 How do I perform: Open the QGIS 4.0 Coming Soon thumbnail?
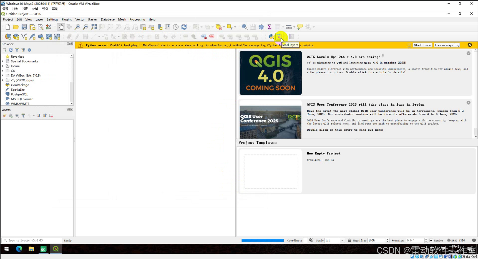(x=271, y=73)
